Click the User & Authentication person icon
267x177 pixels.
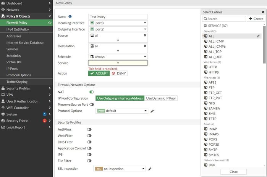pos(3,101)
